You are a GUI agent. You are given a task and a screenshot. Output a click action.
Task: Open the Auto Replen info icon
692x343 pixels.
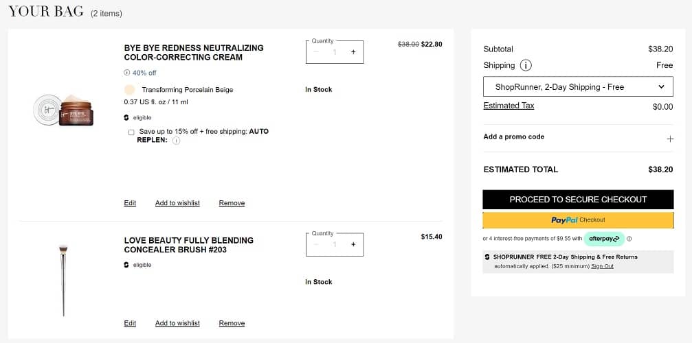tap(176, 141)
